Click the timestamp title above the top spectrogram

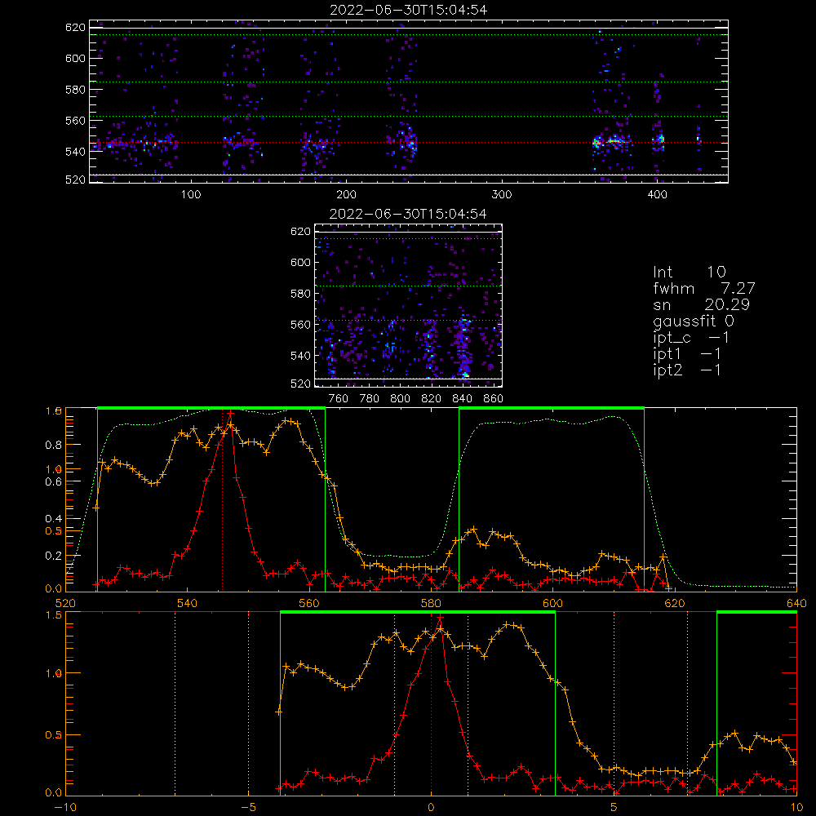click(409, 10)
